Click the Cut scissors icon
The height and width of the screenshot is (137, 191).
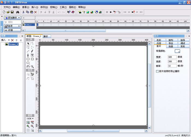coord(23,12)
